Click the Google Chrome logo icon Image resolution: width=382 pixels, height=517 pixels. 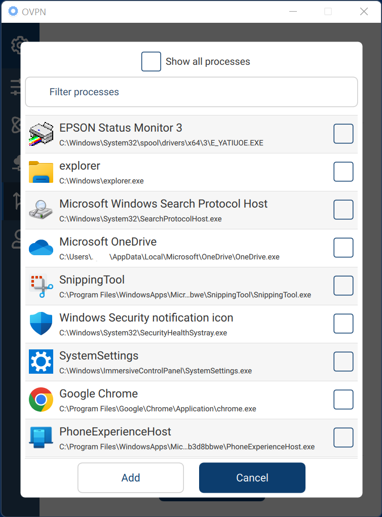click(41, 400)
